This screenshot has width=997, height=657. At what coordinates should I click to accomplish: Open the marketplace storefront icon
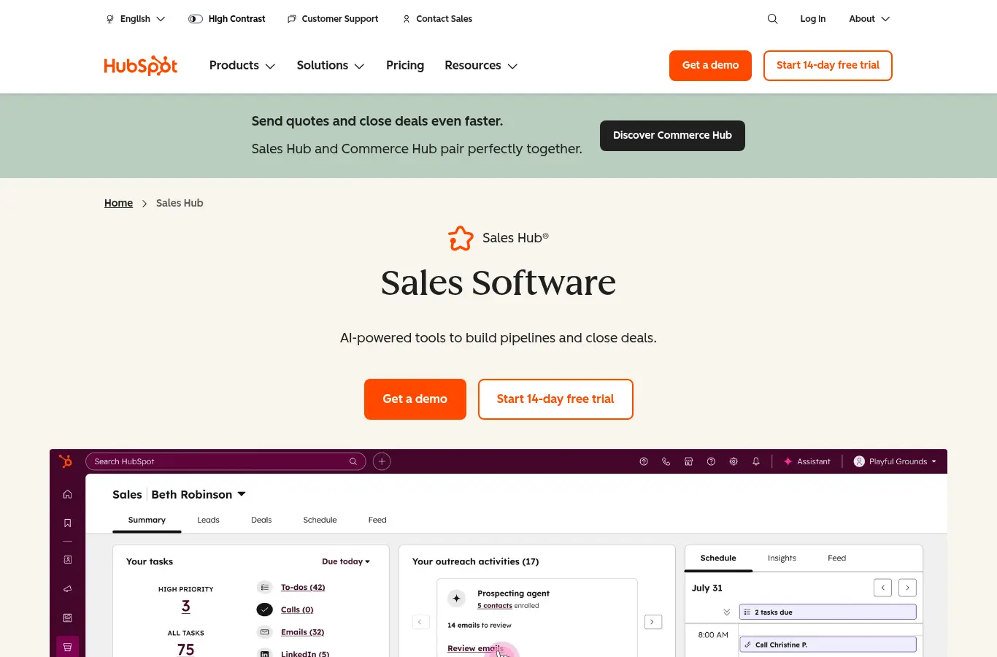click(688, 461)
